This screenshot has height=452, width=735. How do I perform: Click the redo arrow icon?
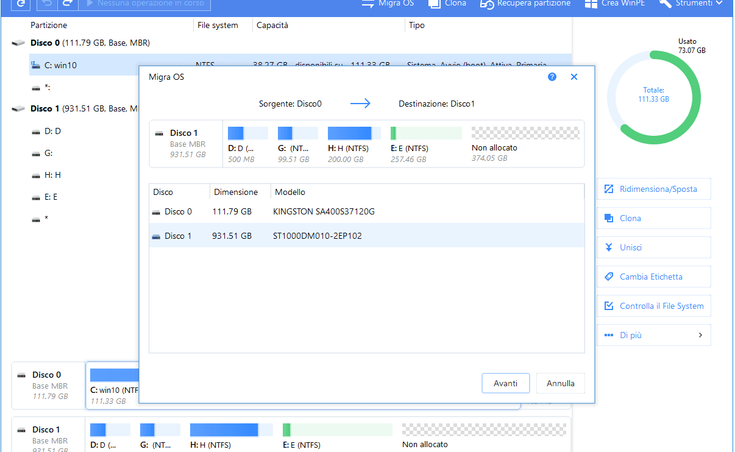68,4
